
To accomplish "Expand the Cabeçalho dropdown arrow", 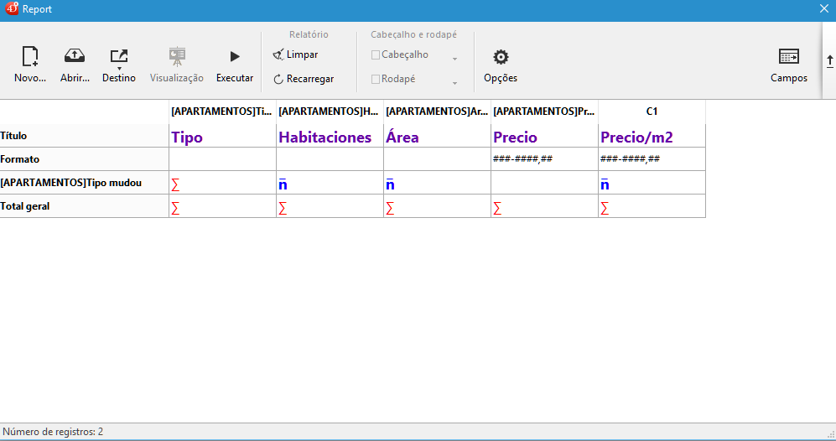I will (x=454, y=60).
